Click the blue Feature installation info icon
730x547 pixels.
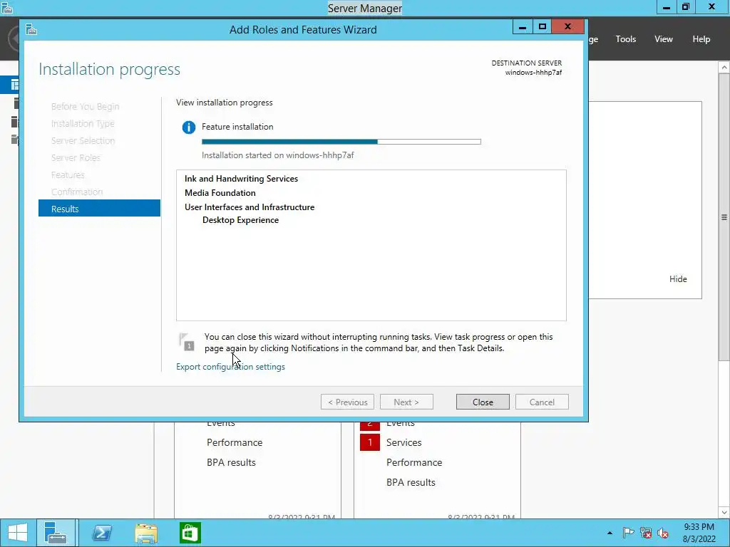coord(188,127)
